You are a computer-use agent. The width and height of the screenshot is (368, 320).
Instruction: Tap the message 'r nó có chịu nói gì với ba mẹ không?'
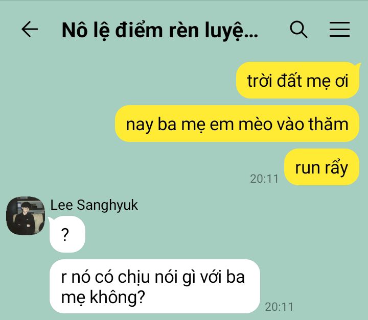155,286
